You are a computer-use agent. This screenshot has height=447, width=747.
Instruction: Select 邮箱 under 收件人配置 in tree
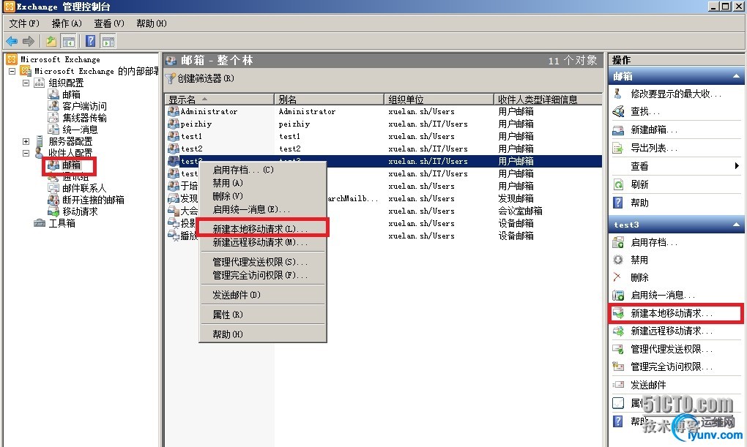pyautogui.click(x=72, y=165)
